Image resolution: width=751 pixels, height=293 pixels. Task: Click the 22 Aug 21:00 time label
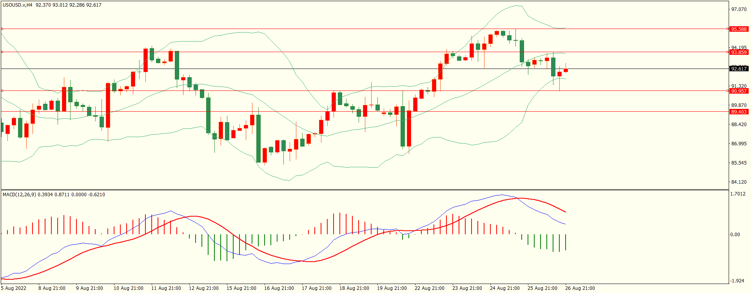click(429, 288)
